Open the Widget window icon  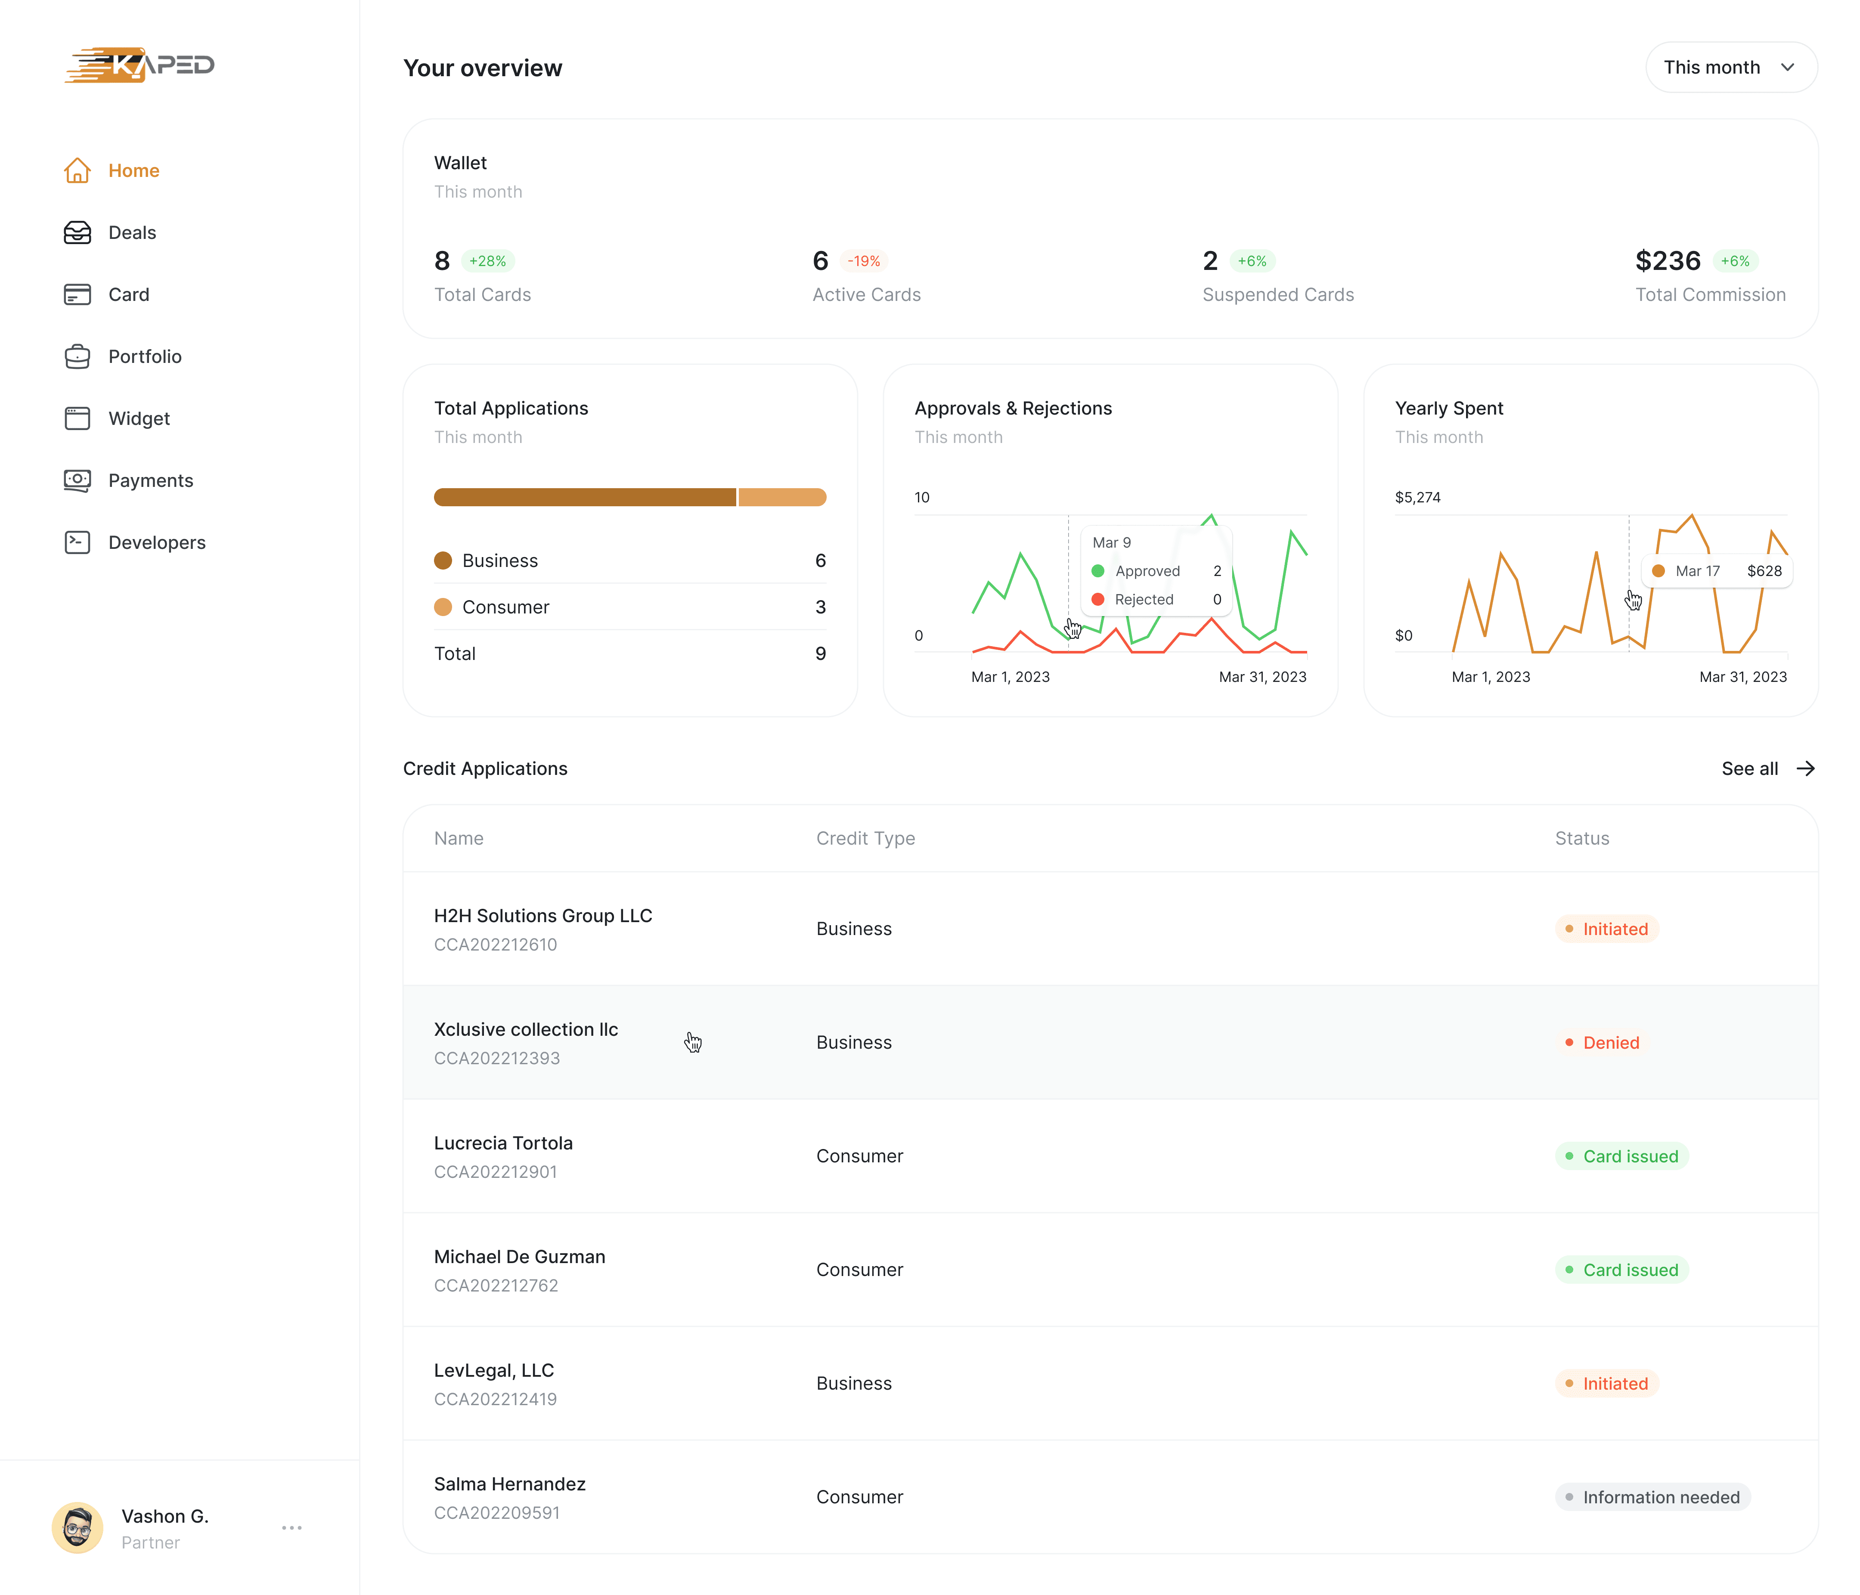pos(77,418)
